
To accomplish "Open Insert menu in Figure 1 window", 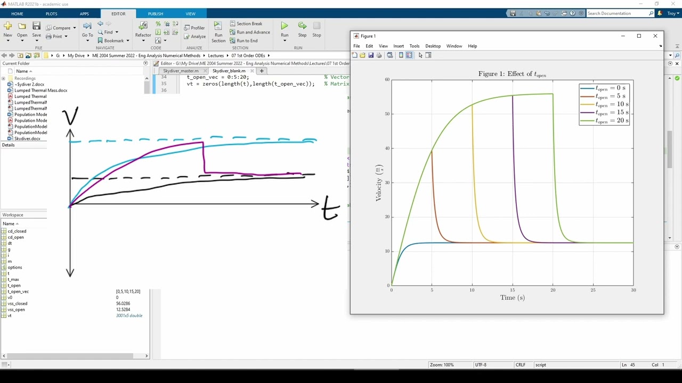I will [399, 46].
